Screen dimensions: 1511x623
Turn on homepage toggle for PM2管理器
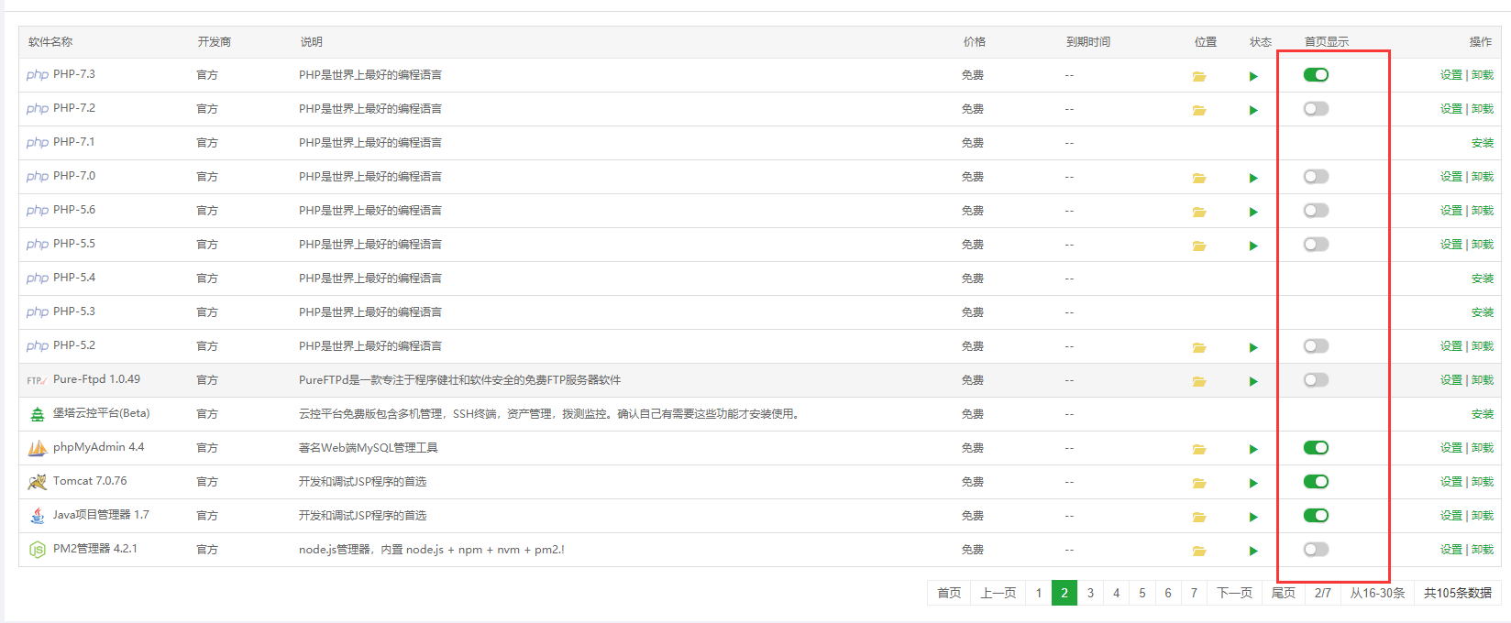pyautogui.click(x=1316, y=550)
